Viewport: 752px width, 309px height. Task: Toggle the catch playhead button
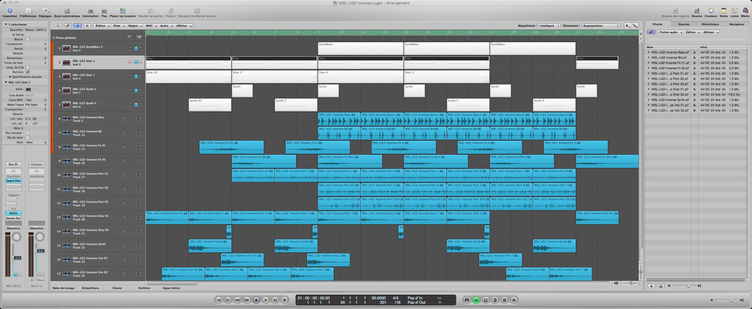point(78,26)
